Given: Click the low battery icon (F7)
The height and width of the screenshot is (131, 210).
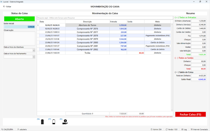Looking at the screenshot, I should 54,122.
